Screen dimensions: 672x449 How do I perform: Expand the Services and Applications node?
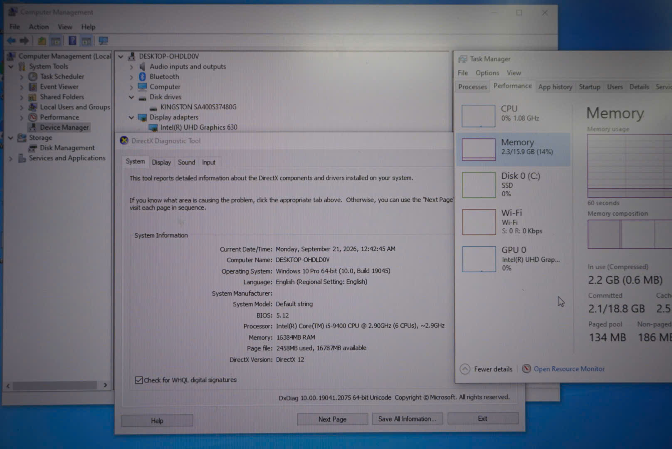[x=11, y=158]
